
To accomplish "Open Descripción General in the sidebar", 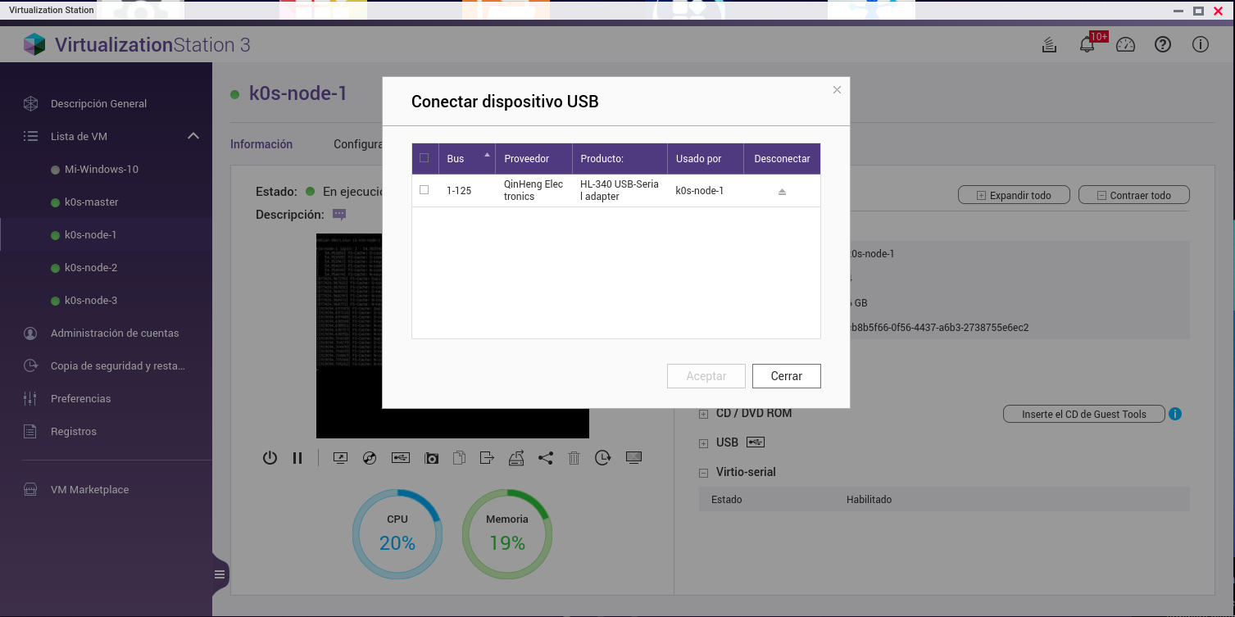I will click(98, 104).
